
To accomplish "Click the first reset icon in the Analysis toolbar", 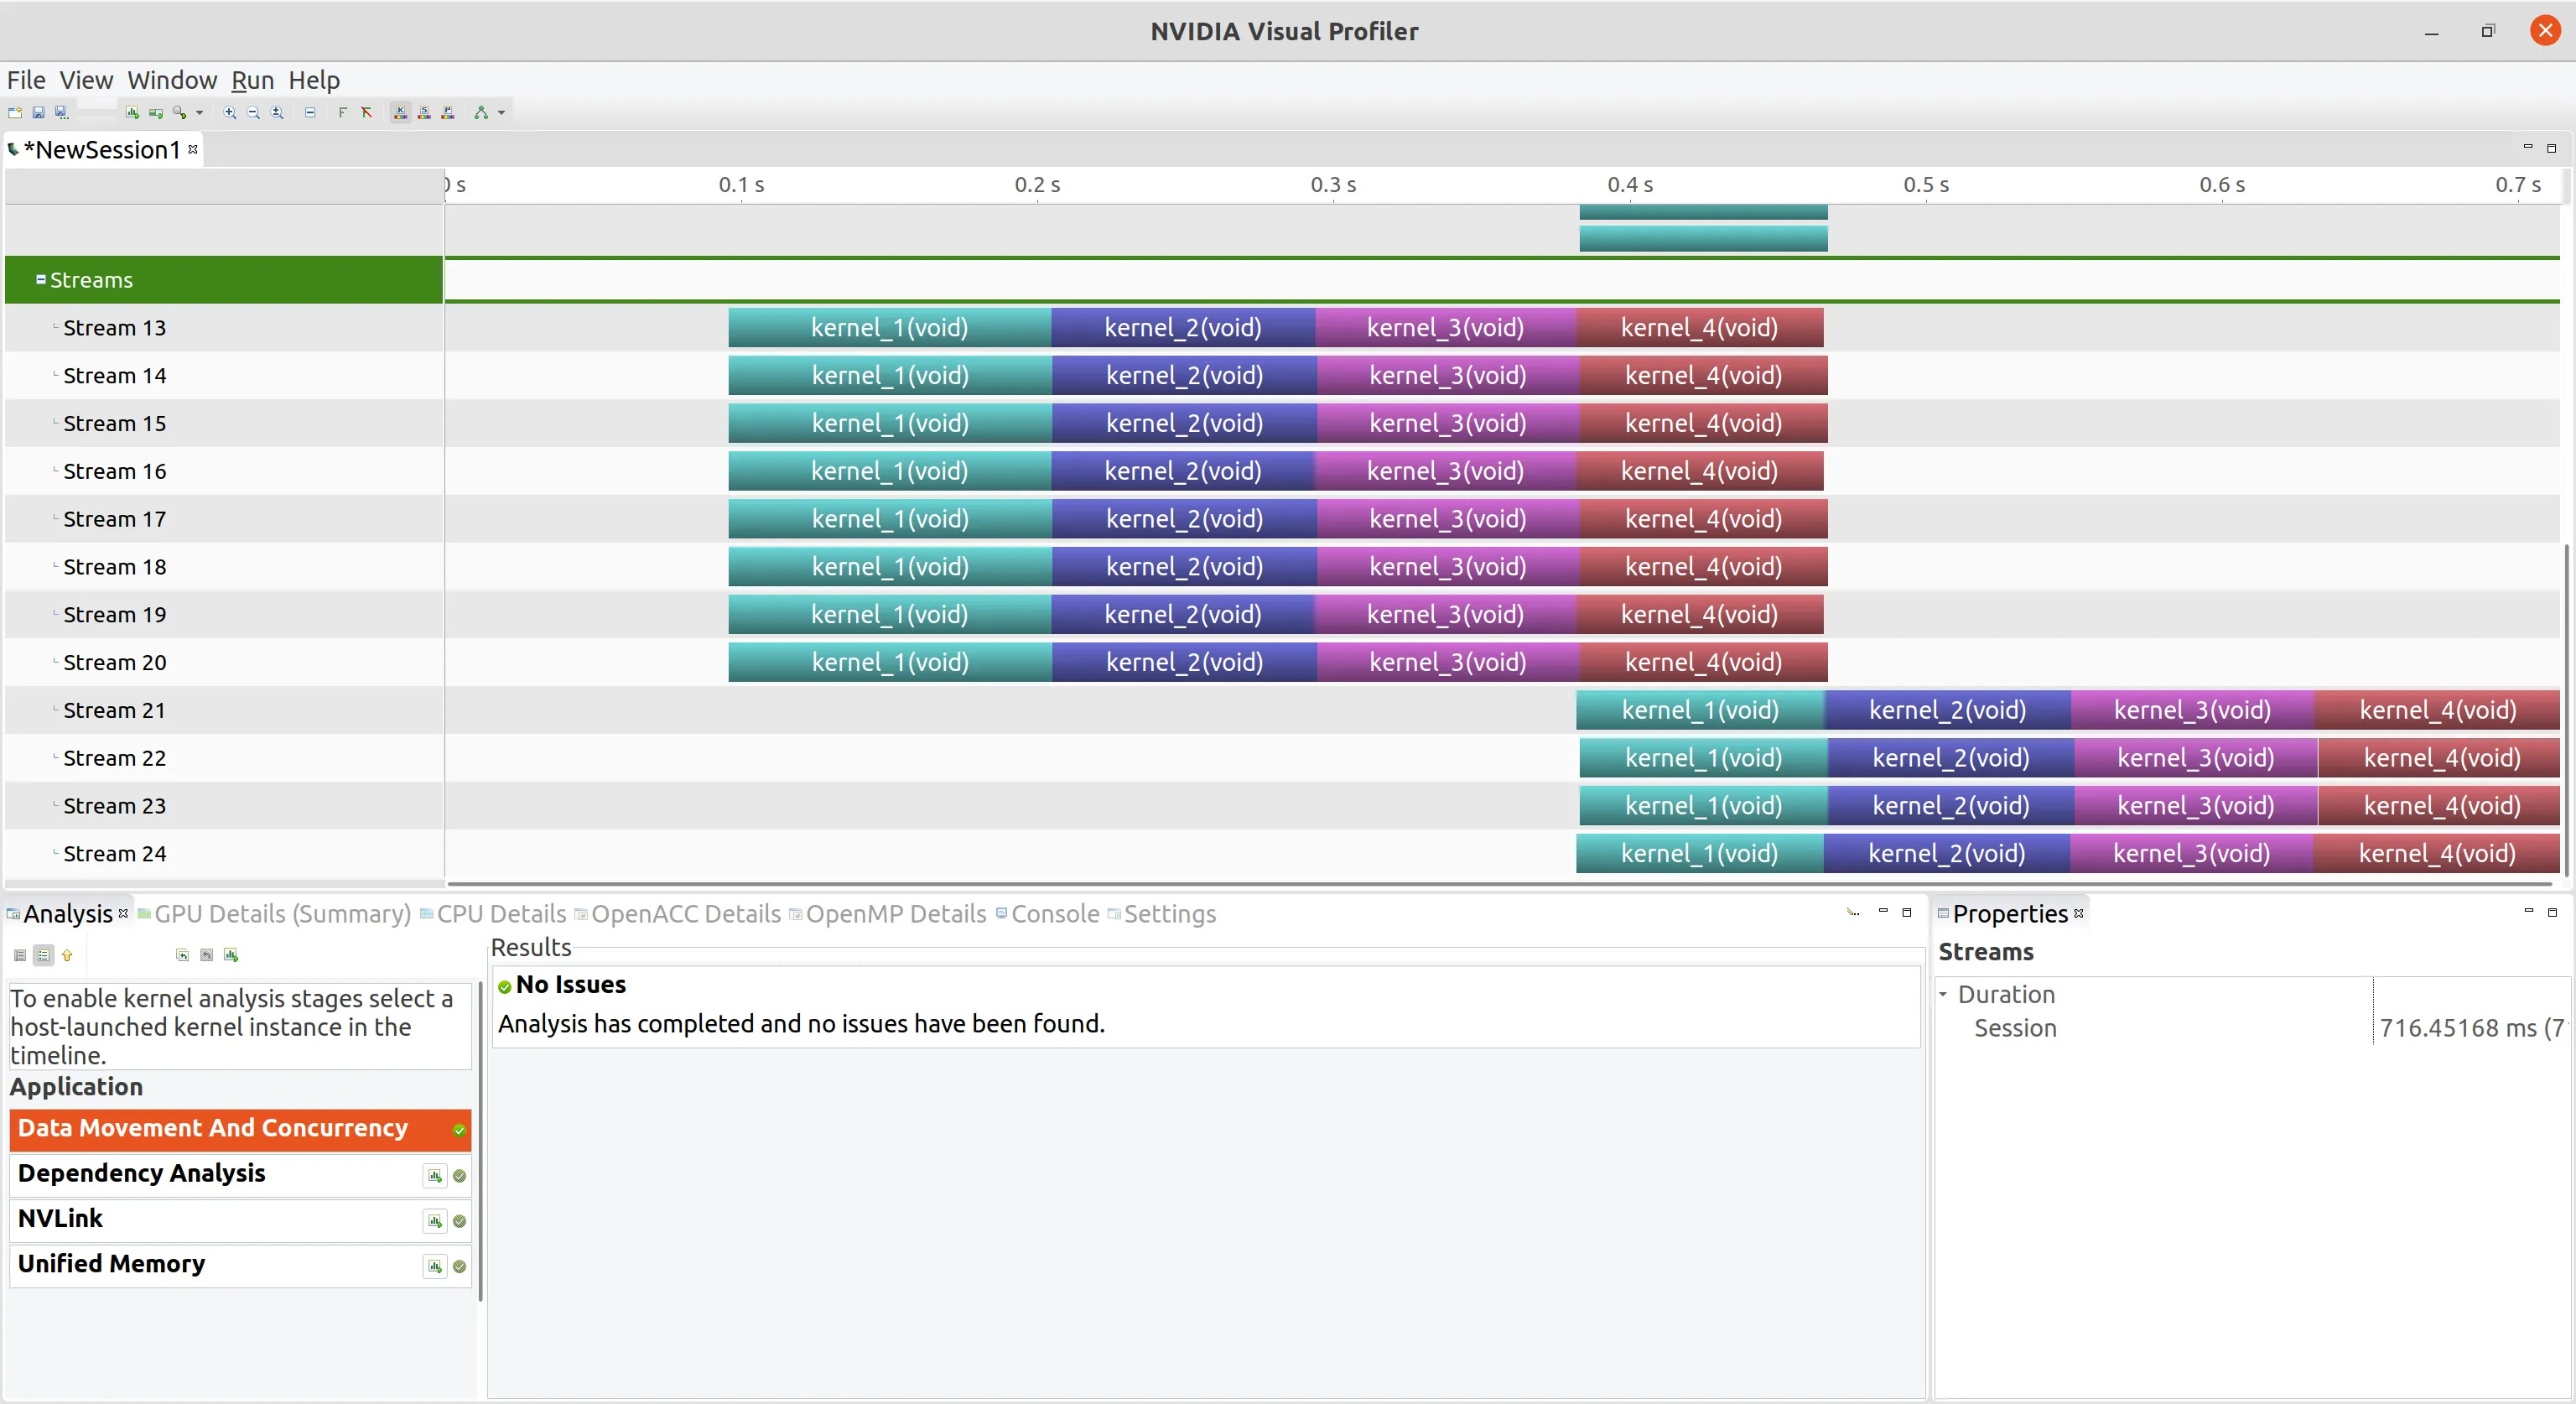I will (182, 956).
